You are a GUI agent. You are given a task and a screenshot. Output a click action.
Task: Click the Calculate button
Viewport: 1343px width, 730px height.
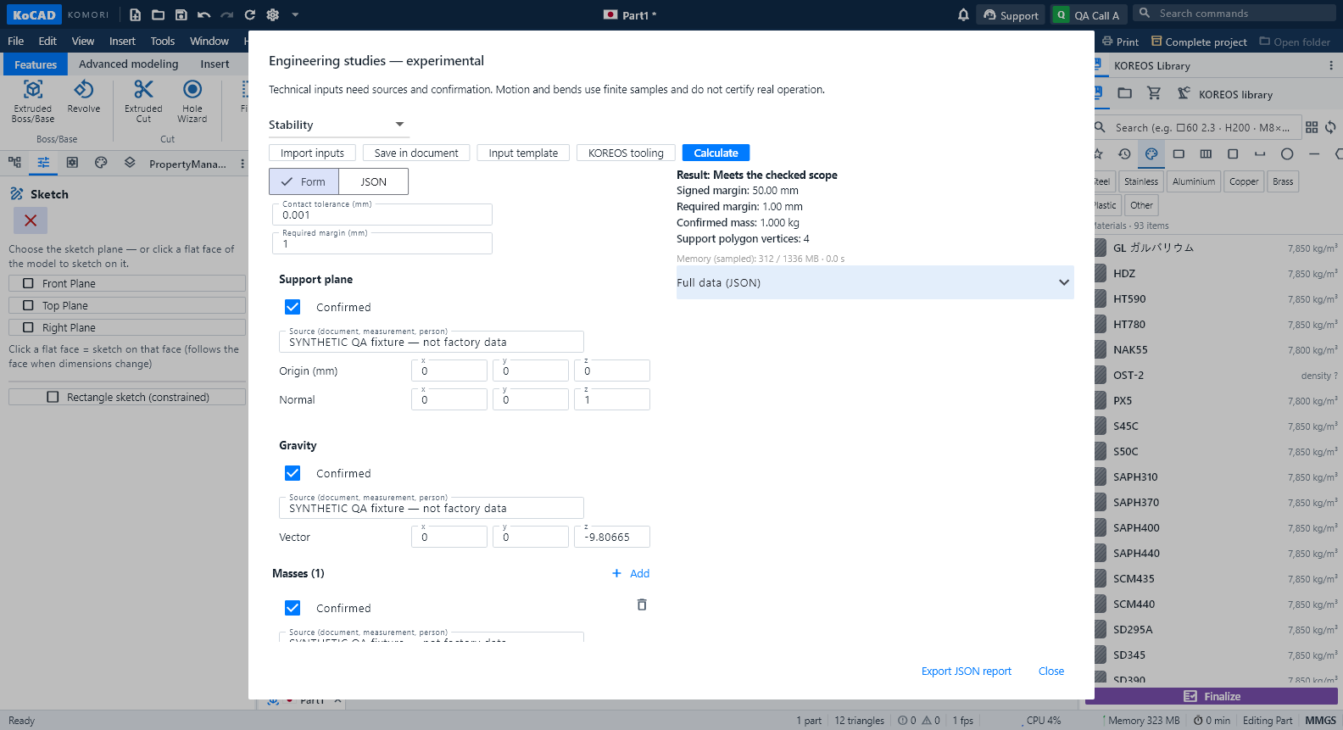(x=716, y=153)
